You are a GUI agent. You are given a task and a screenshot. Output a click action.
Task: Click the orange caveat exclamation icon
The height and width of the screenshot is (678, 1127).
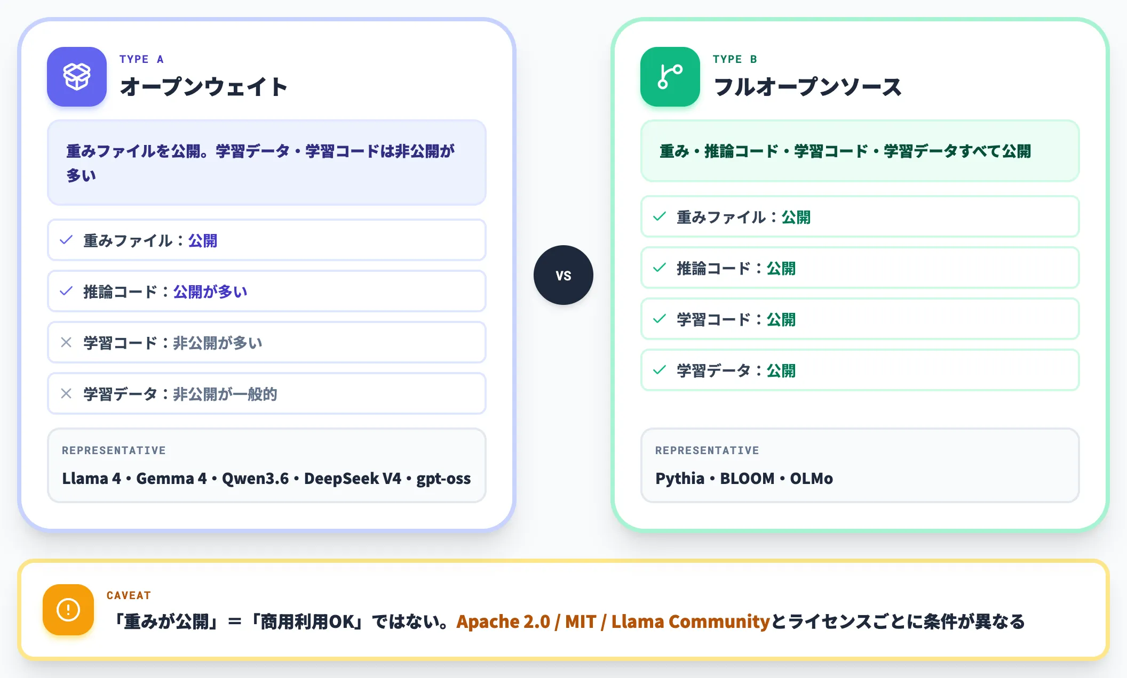point(68,610)
